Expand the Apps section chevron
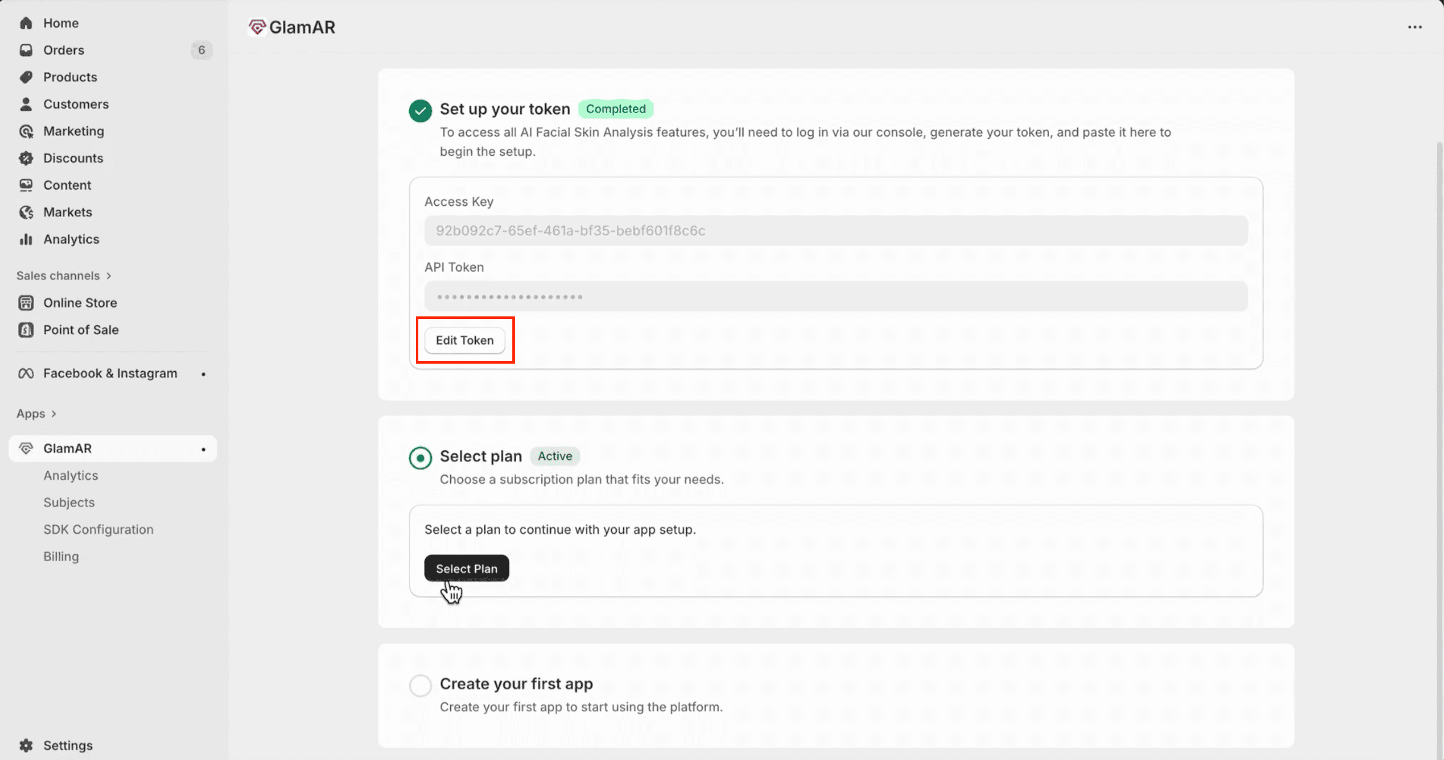This screenshot has width=1444, height=760. pos(54,414)
